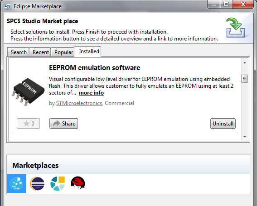Screen dimensions: 257x206
Task: Open the Eclipse marketplace icon
Action: pyautogui.click(x=37, y=184)
